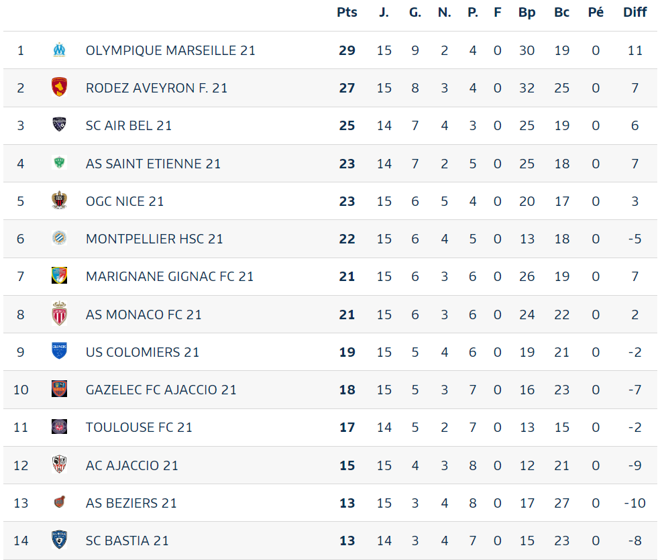The height and width of the screenshot is (560, 662).
Task: Open the AC AJACCIO 21 team link
Action: pyautogui.click(x=131, y=465)
